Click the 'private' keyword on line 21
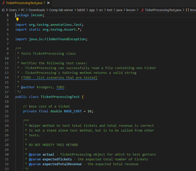The image size is (196, 171). [x=30, y=111]
